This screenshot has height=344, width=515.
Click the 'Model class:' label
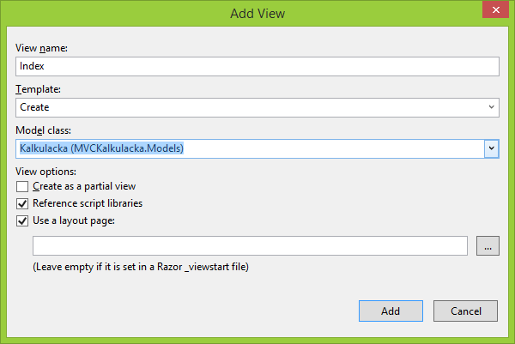[44, 130]
